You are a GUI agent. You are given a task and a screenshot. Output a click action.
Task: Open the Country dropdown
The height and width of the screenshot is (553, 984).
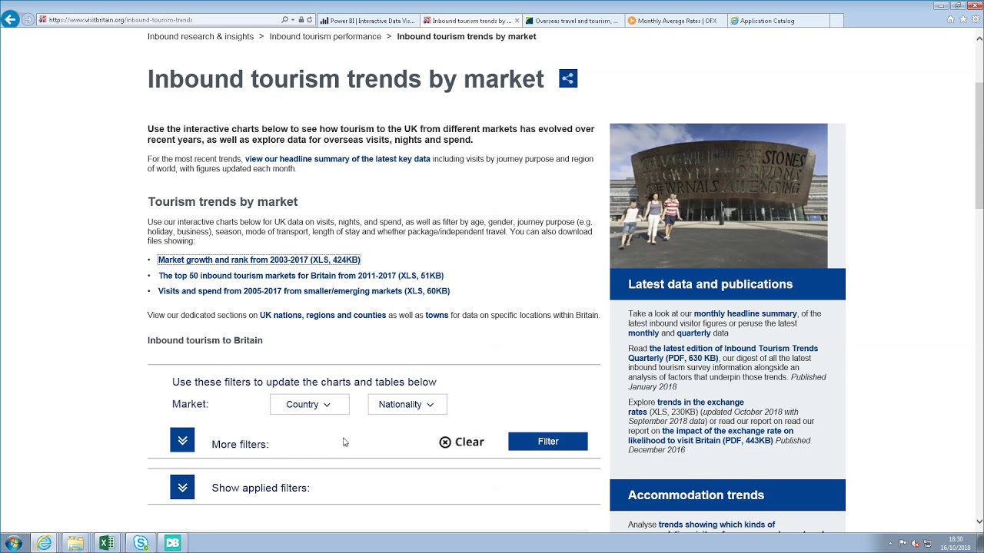310,404
